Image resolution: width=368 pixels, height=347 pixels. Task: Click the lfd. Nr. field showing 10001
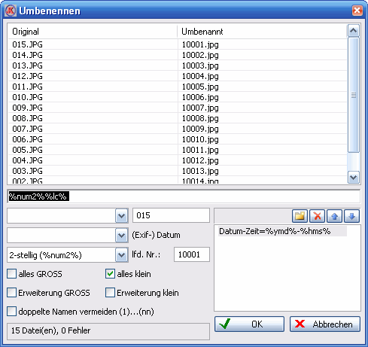tap(192, 254)
